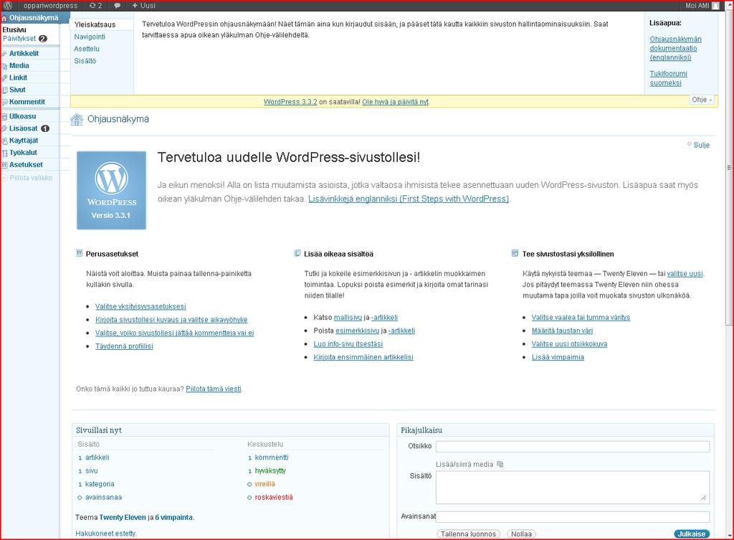The height and width of the screenshot is (540, 734).
Task: Click the user avatar next to Moi AMI
Action: tap(715, 6)
